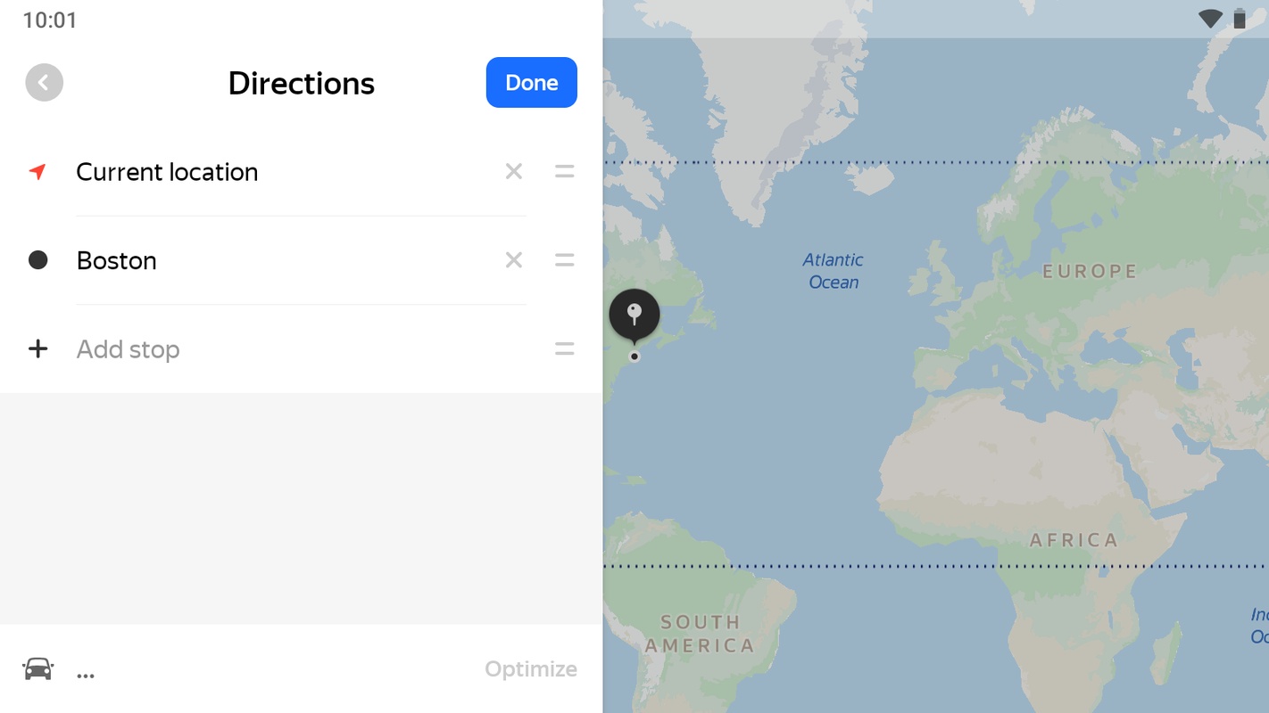Screen dimensions: 1269x713
Task: Click the Add stop row drag handle
Action: (x=564, y=348)
